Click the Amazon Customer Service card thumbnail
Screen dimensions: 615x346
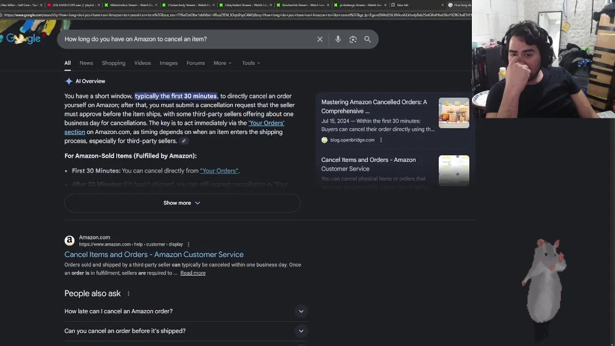(x=454, y=171)
